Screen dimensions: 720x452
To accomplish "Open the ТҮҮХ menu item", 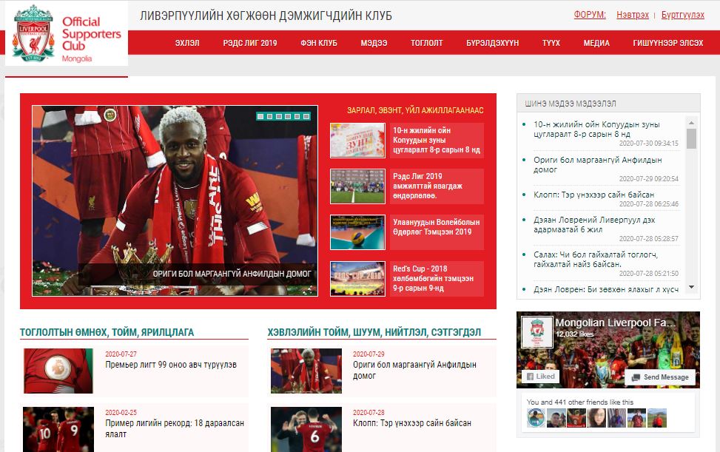I will pyautogui.click(x=551, y=43).
